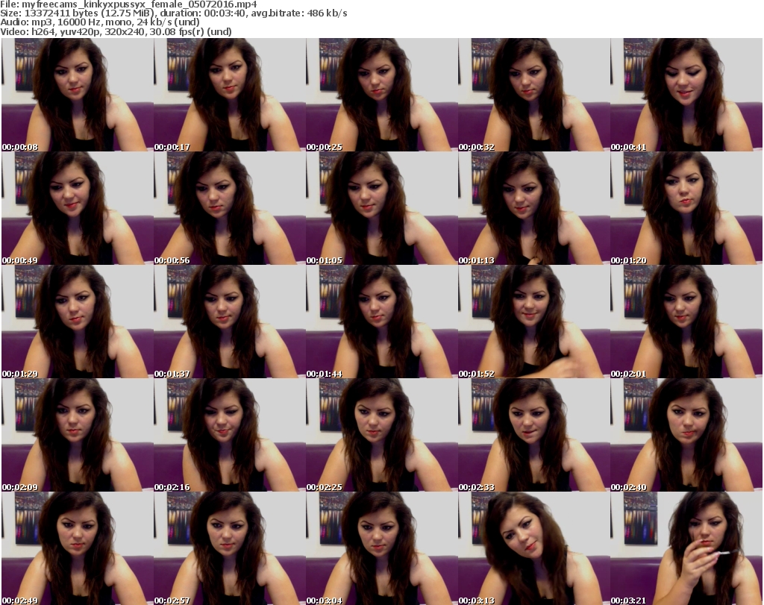
Task: Open the frame at timestamp 00:00:56
Action: tap(230, 208)
